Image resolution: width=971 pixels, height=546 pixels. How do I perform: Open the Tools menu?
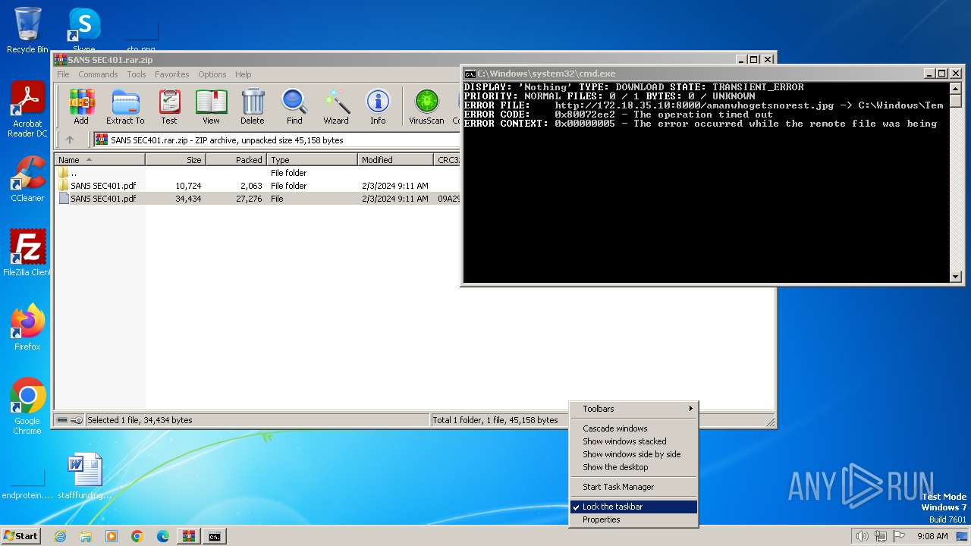[x=137, y=74]
